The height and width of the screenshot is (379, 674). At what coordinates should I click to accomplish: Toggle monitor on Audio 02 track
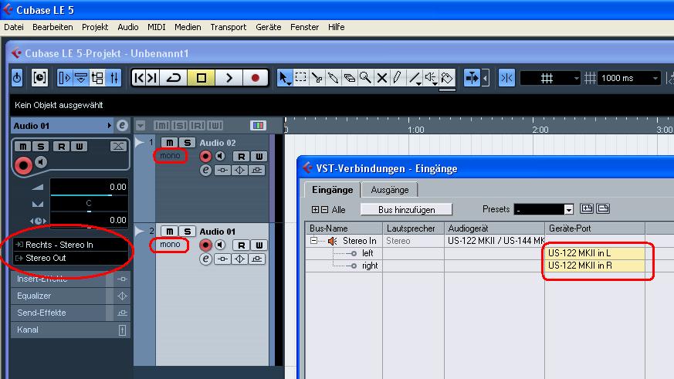[220, 157]
